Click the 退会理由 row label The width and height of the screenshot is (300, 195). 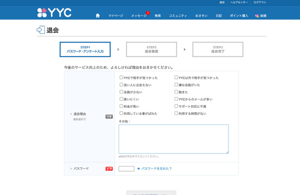click(x=80, y=114)
